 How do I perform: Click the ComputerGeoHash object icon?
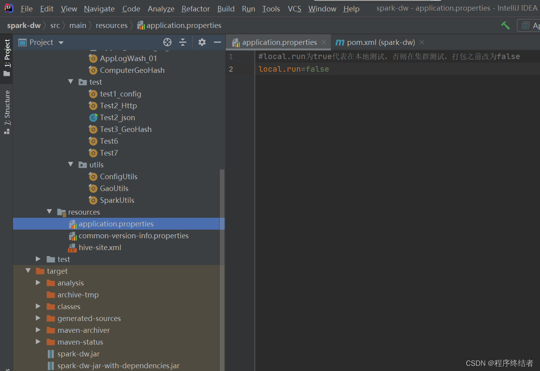pyautogui.click(x=93, y=70)
